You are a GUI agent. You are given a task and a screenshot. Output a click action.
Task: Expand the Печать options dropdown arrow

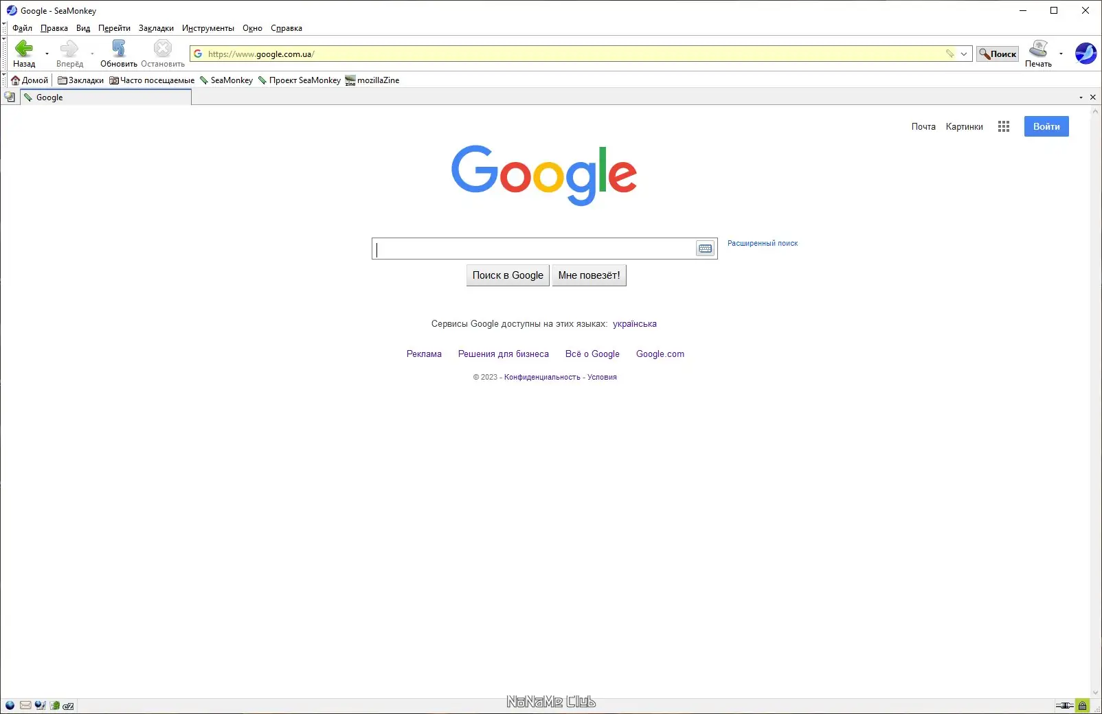1061,54
